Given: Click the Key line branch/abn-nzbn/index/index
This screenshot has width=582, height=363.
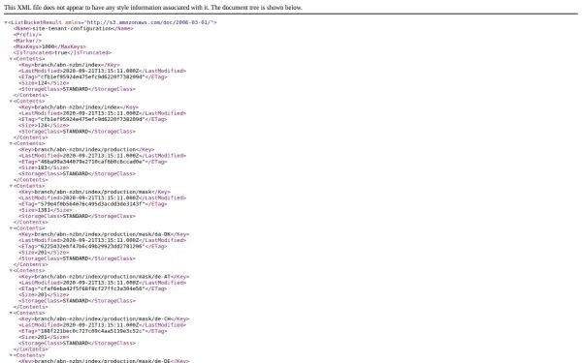Looking at the screenshot, I should (x=79, y=107).
